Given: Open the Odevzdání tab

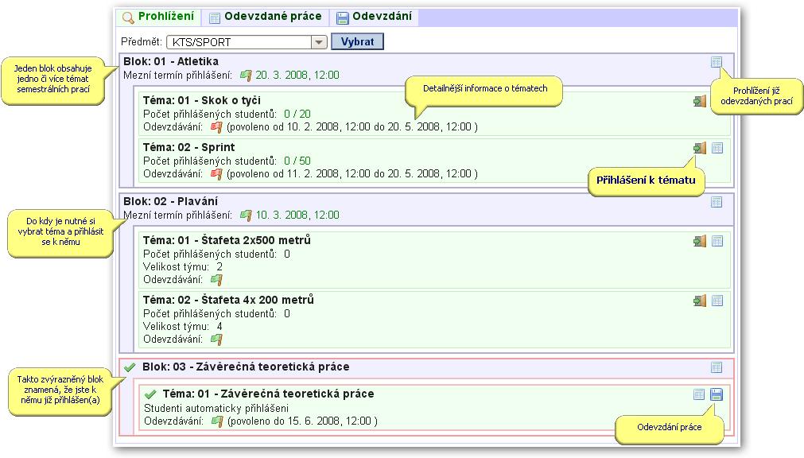Looking at the screenshot, I should [x=375, y=17].
